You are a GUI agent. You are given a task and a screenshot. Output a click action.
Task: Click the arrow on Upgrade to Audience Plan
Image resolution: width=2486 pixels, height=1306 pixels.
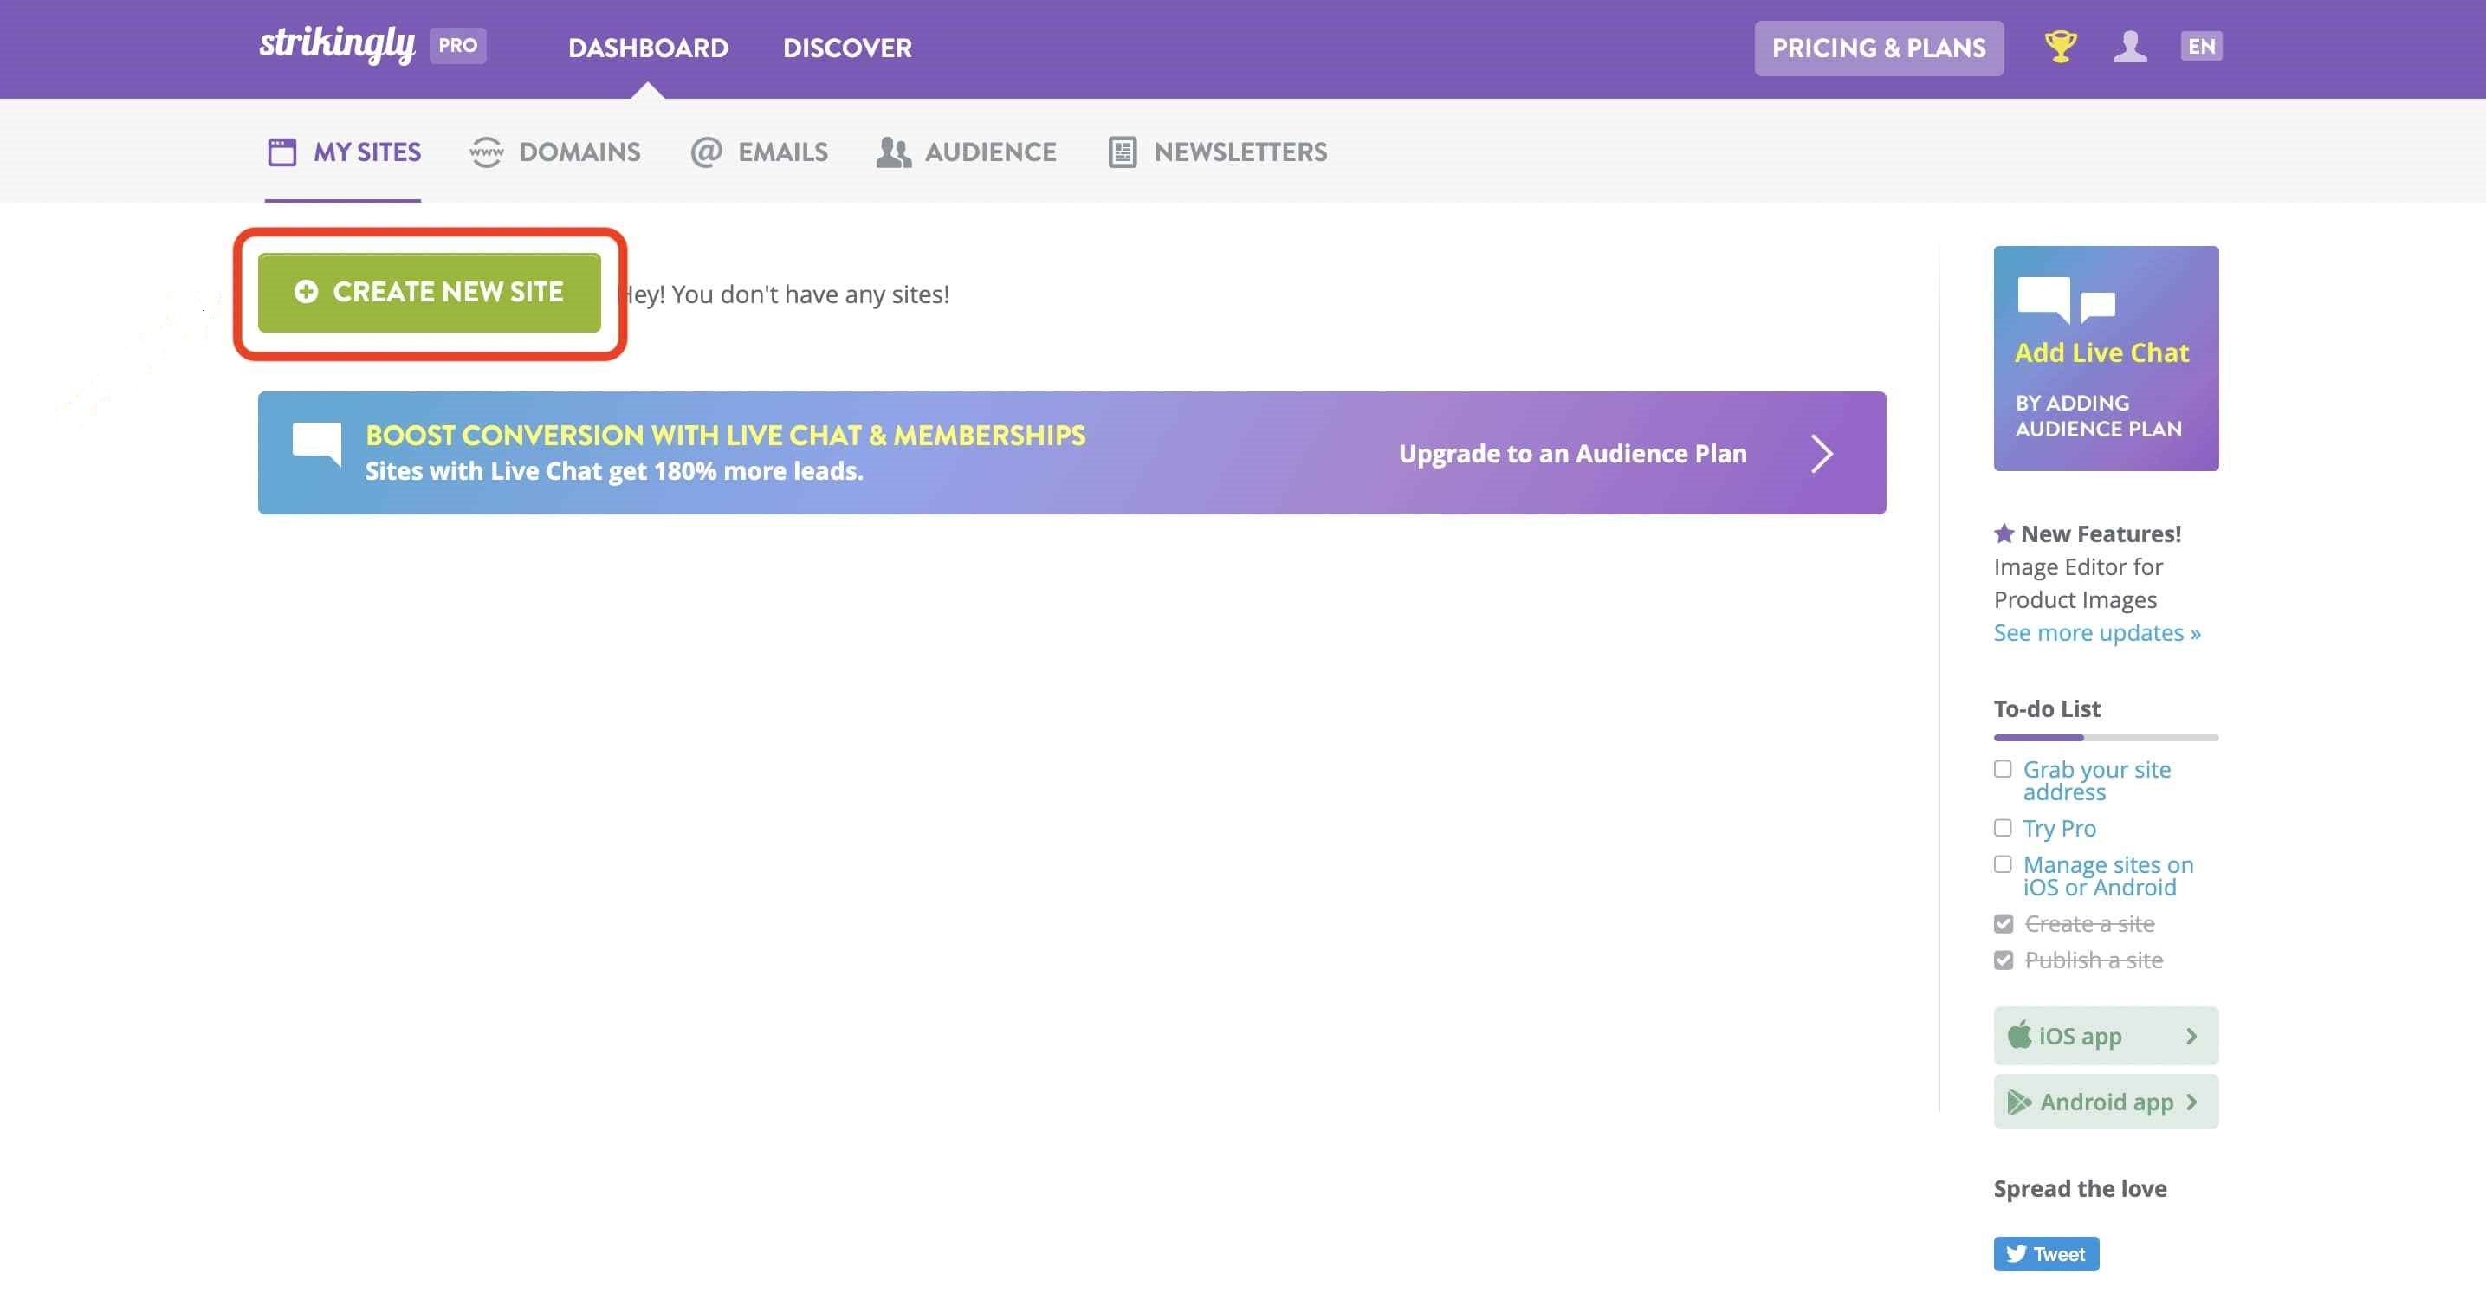(x=1822, y=453)
